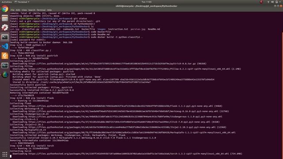Click 'classifier.py' in the ls output
Image resolution: width=283 pixels, height=159 pixels.
(31, 29)
